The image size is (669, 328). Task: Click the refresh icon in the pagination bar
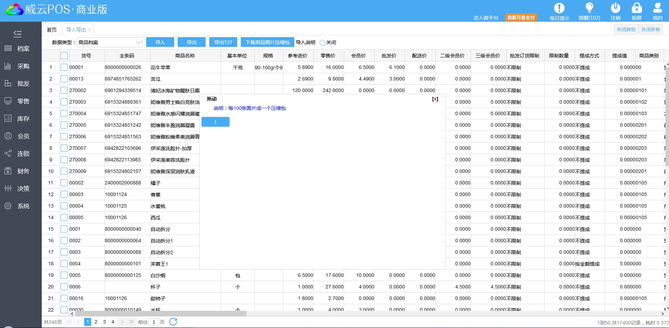point(173,322)
